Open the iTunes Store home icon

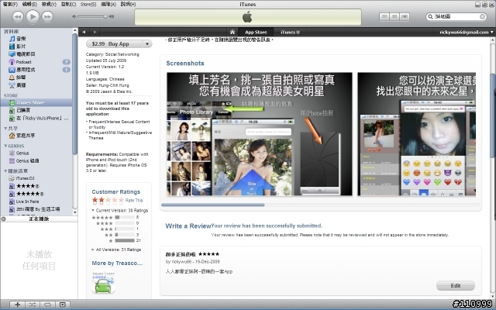(x=232, y=32)
